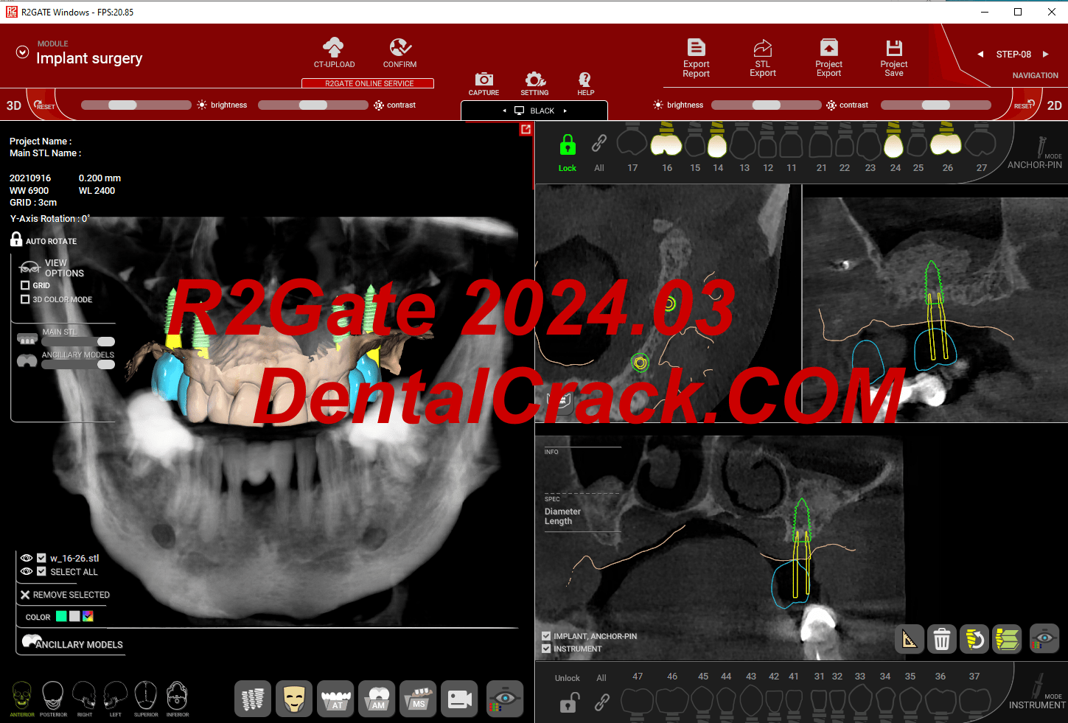Image resolution: width=1068 pixels, height=723 pixels.
Task: Select Posterior skull view
Action: pos(53,696)
